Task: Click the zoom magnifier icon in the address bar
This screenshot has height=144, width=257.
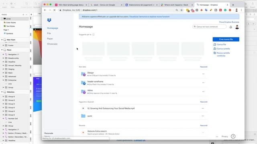Action: pyautogui.click(x=177, y=10)
